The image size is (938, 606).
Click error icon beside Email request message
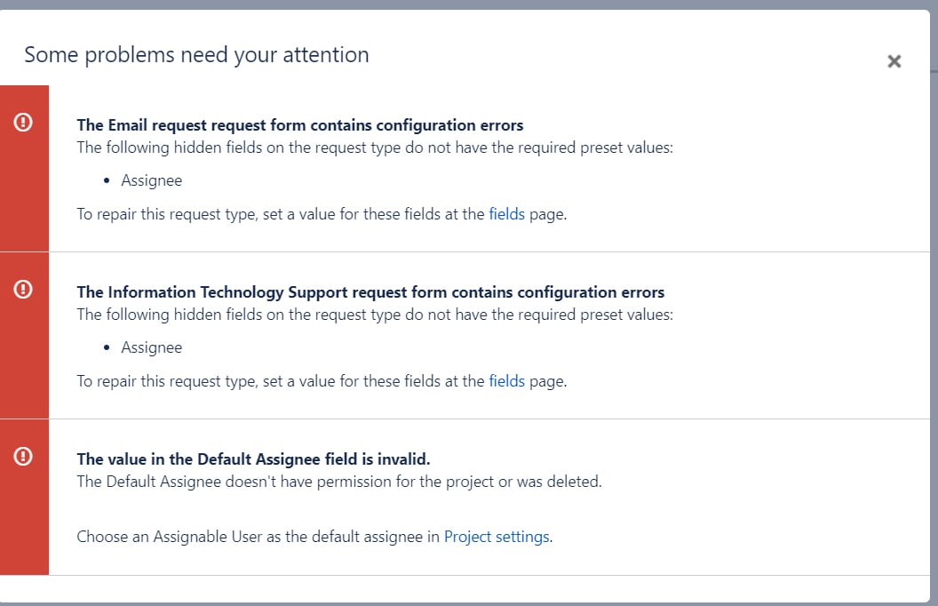click(23, 122)
